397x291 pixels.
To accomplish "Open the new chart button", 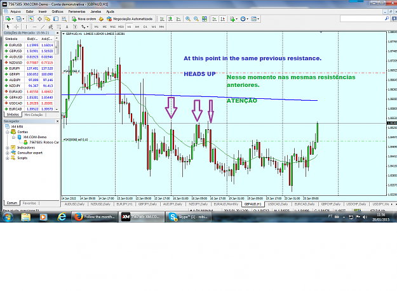I will pyautogui.click(x=8, y=19).
